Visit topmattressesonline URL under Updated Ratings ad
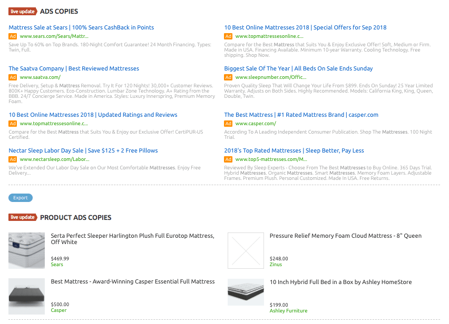This screenshot has width=449, height=324. (54, 124)
